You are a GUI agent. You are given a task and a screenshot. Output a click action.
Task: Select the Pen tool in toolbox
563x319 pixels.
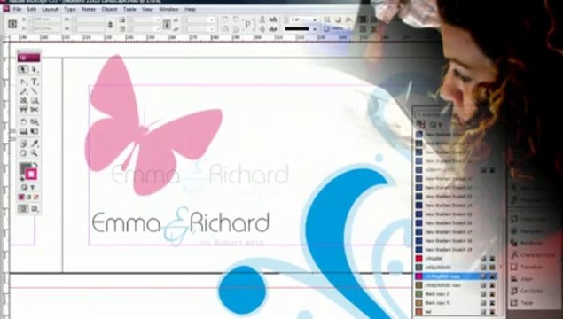23,82
